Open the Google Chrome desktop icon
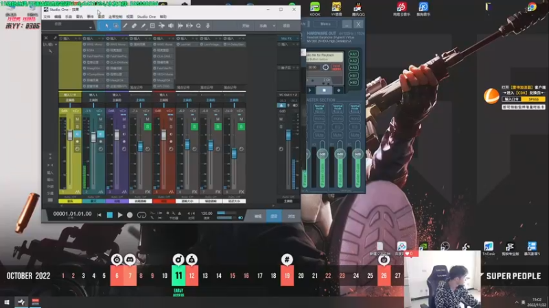 [x=531, y=7]
